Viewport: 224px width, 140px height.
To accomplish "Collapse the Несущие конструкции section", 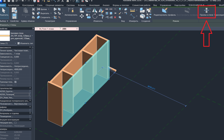I will (30, 120).
